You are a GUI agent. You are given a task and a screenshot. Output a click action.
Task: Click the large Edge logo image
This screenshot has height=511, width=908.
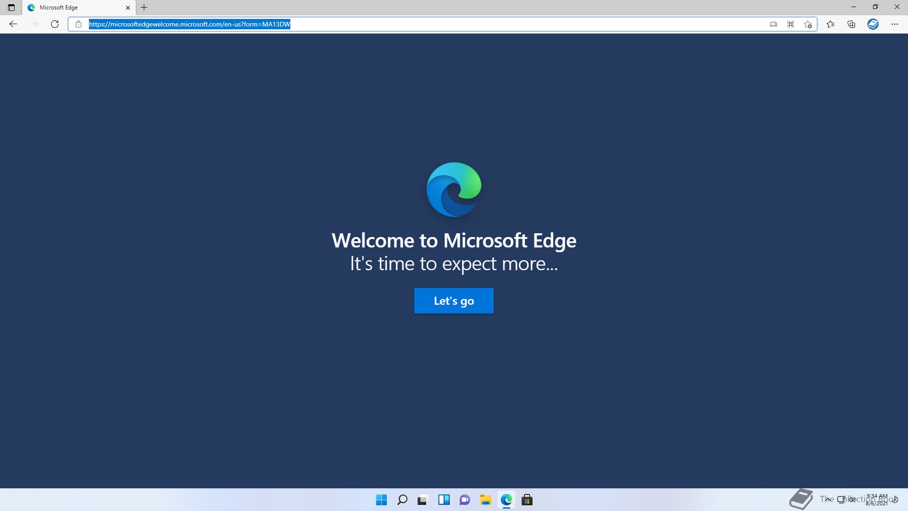coord(454,190)
